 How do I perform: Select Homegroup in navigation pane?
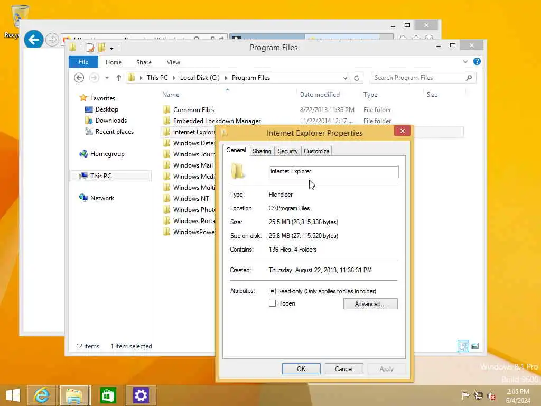pyautogui.click(x=107, y=154)
